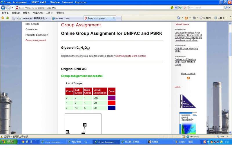This screenshot has width=232, height=157.
Task: Open the 查看 menu
Action: coord(26,13)
